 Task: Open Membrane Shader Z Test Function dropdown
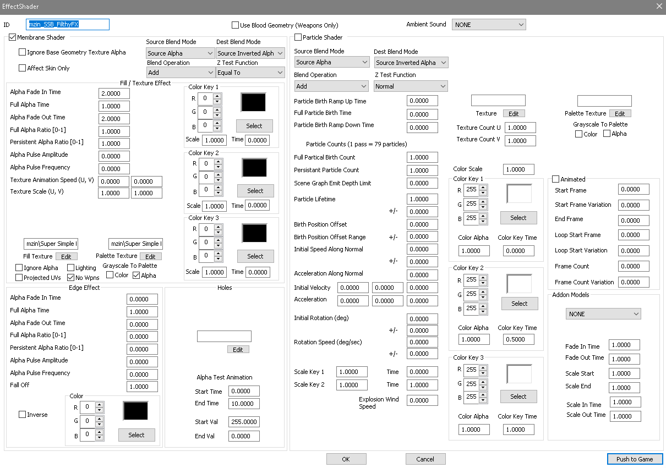pyautogui.click(x=250, y=73)
